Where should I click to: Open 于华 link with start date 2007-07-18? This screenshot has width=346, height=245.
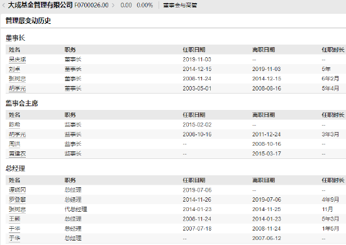(14, 229)
